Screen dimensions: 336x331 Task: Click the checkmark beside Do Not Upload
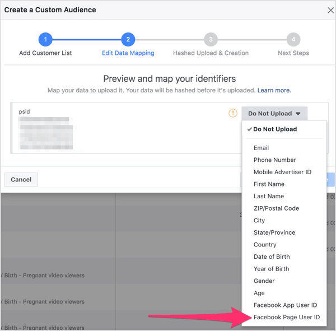[249, 129]
